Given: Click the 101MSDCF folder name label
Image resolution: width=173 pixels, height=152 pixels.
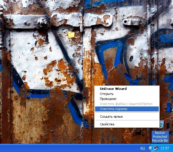Looking at the screenshot, I should point(71,43).
